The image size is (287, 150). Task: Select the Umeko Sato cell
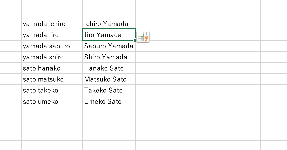click(x=109, y=102)
